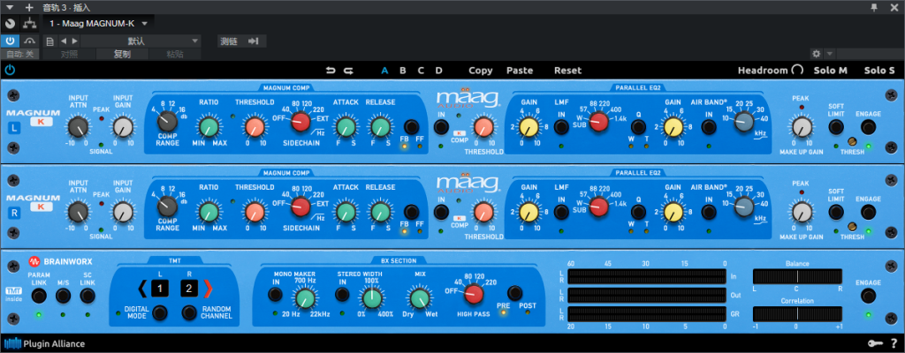Click the Random Channel button
The width and height of the screenshot is (905, 353).
[x=189, y=312]
